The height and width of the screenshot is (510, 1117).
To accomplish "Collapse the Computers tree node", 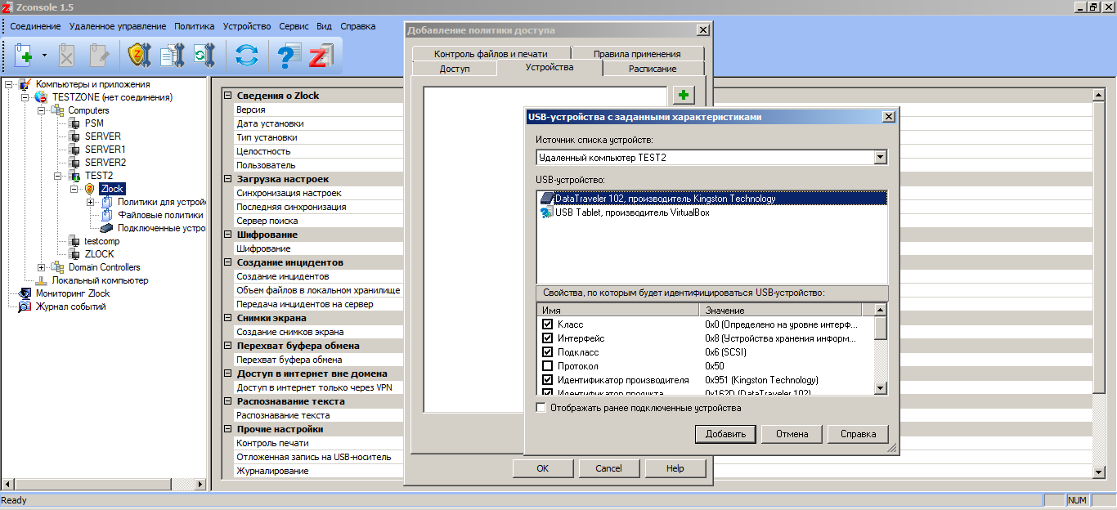I will point(42,110).
